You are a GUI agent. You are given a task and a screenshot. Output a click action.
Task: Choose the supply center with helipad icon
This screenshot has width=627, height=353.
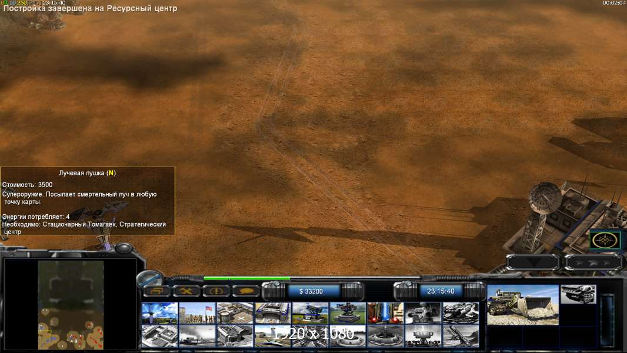click(235, 313)
